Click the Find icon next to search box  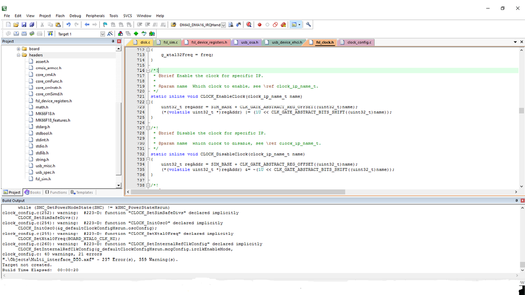231,25
